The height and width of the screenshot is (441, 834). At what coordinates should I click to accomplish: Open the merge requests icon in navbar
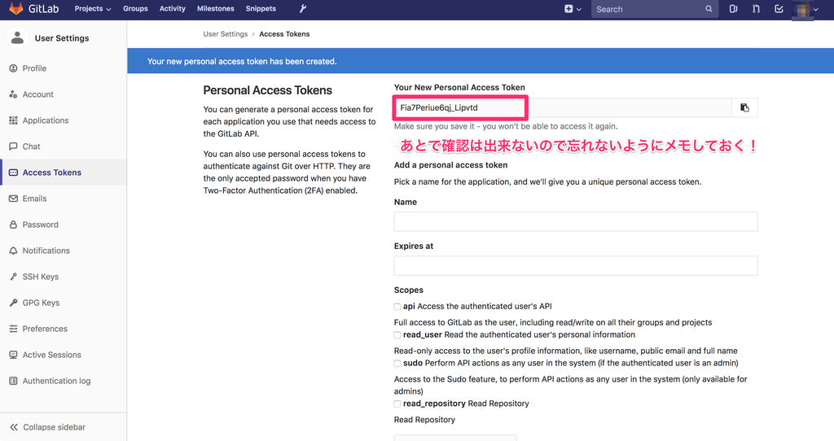click(x=756, y=9)
